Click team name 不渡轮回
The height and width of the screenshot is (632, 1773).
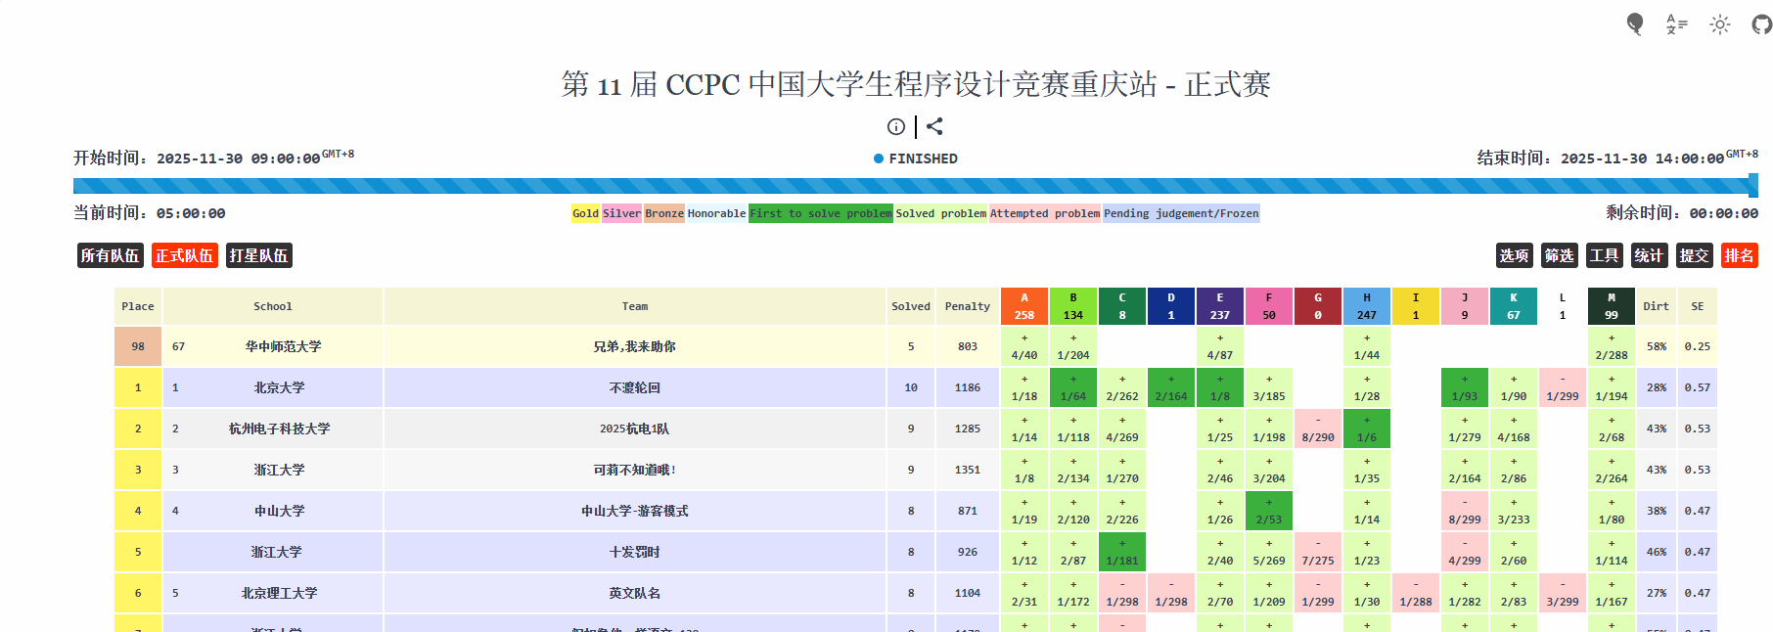[x=634, y=387]
